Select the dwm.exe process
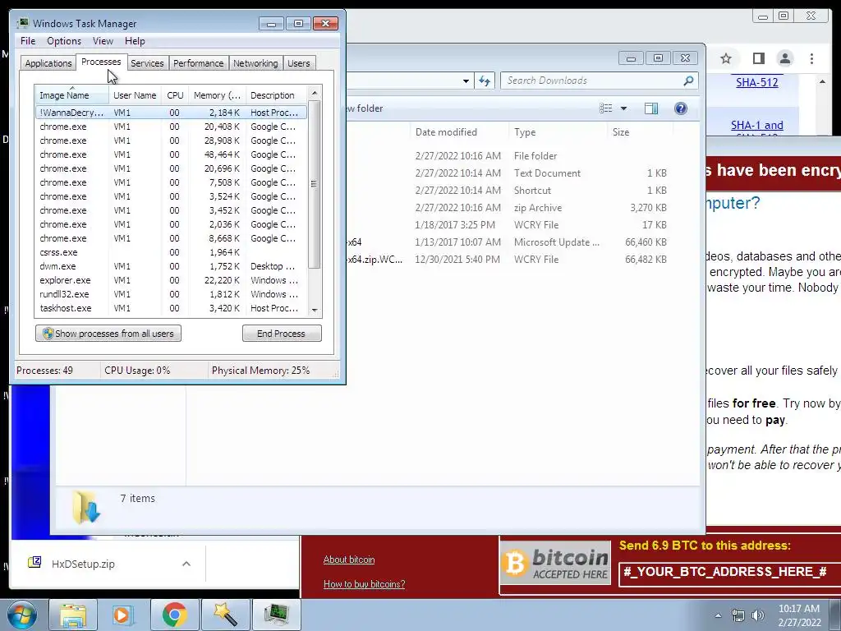 [171, 266]
